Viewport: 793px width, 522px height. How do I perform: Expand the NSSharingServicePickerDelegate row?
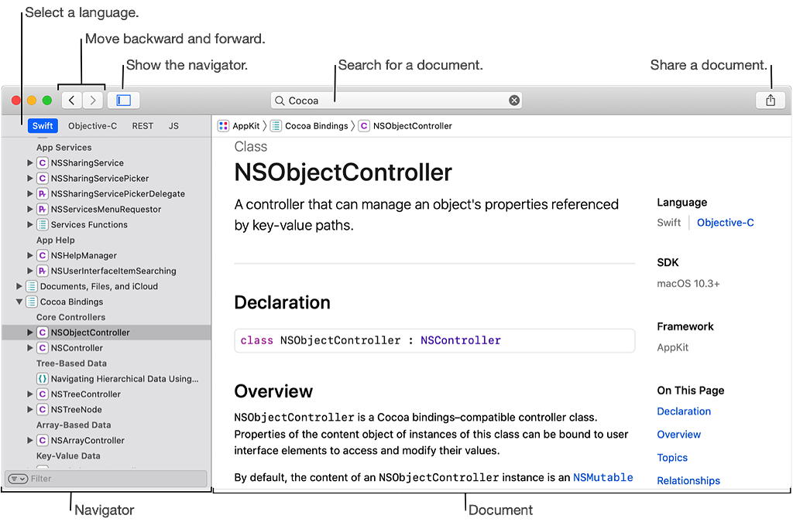(x=30, y=194)
